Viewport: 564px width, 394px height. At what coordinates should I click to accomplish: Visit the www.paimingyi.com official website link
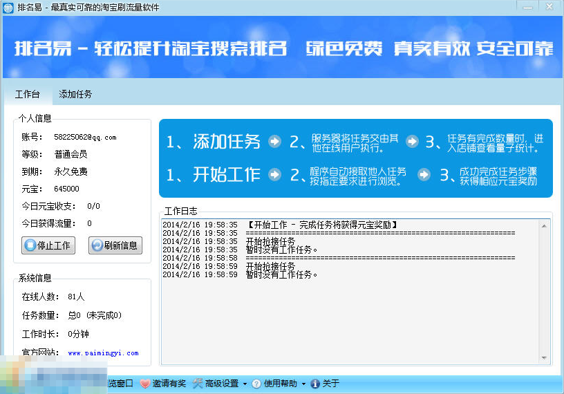pos(103,353)
